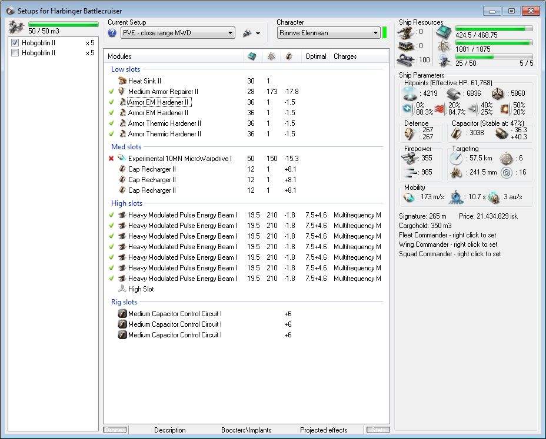Toggle Medium Armor Repairer II active checkmark
This screenshot has height=439, width=546.
pos(111,92)
